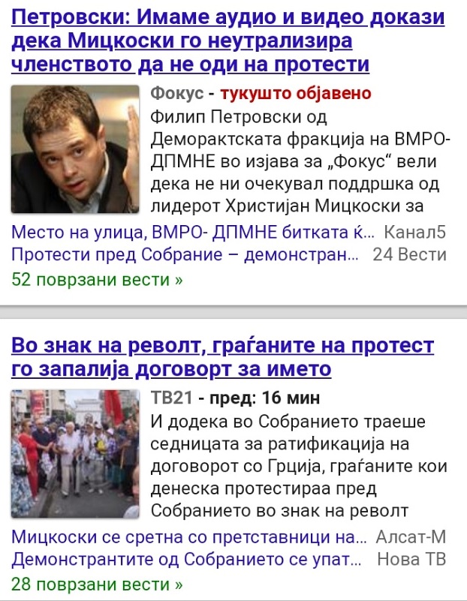
Task: Expand the 52 поврзани вести link
Action: [x=97, y=279]
